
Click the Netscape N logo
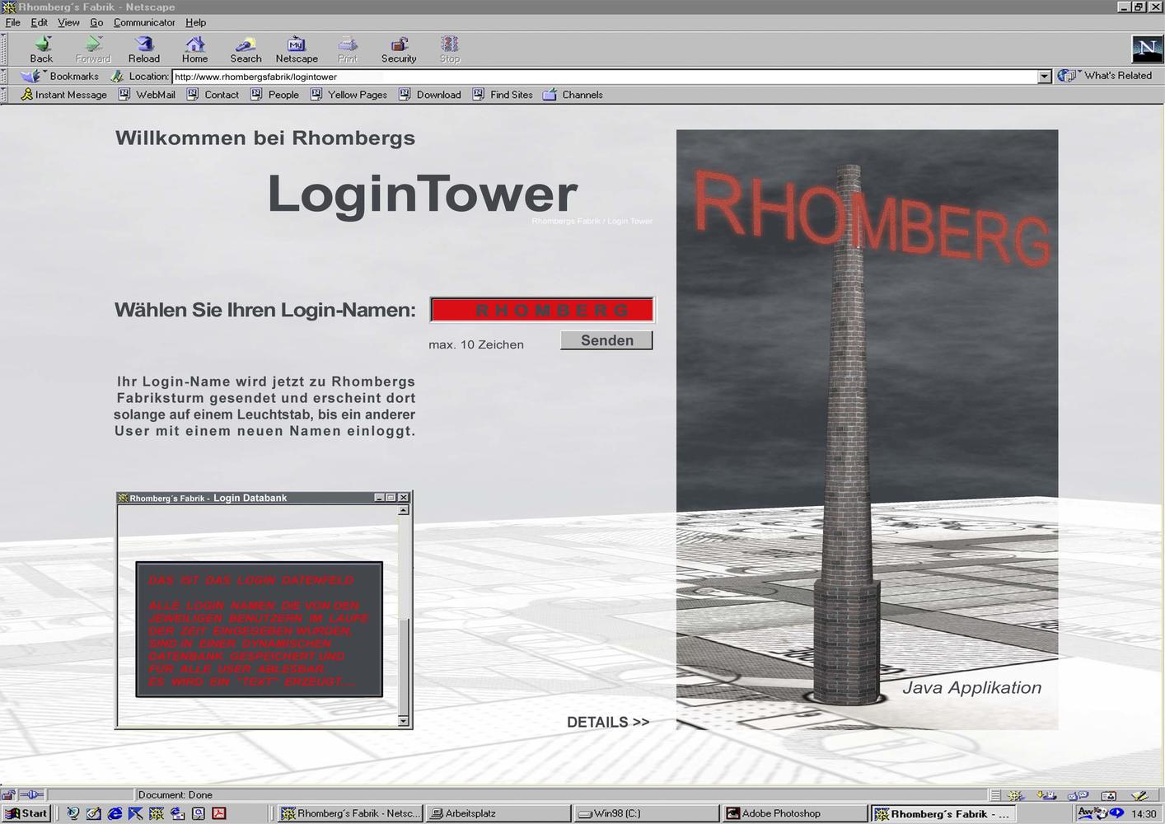[1146, 49]
